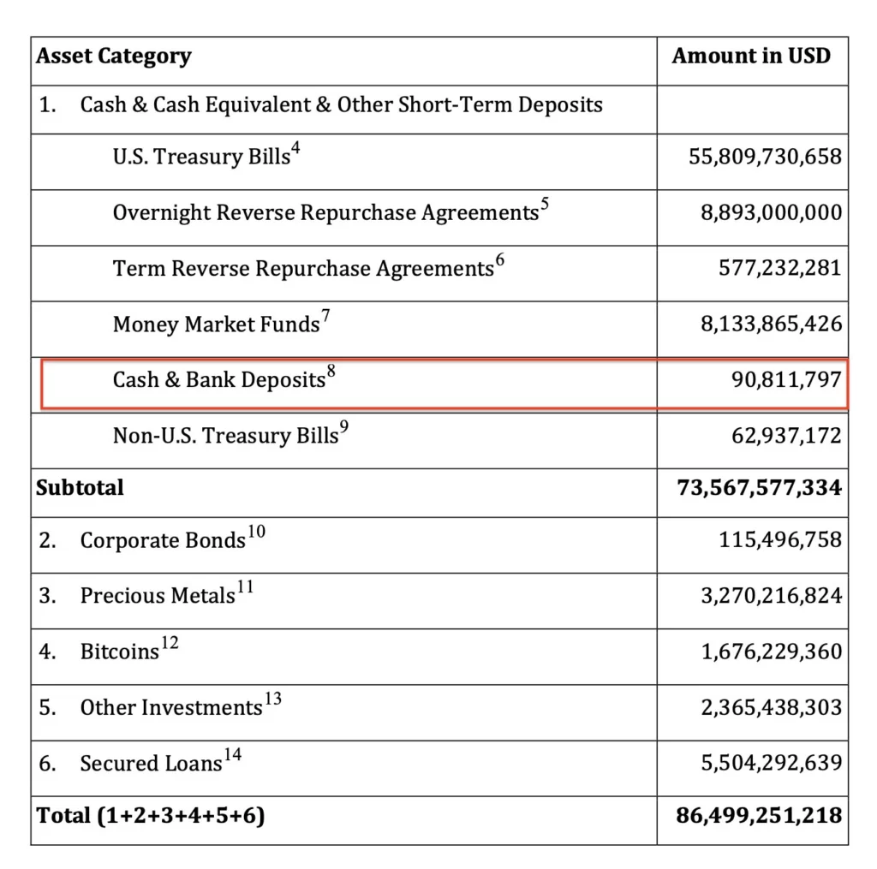
Task: Open footnote 4 beside U.S. Treasury Bills
Action: pos(296,150)
